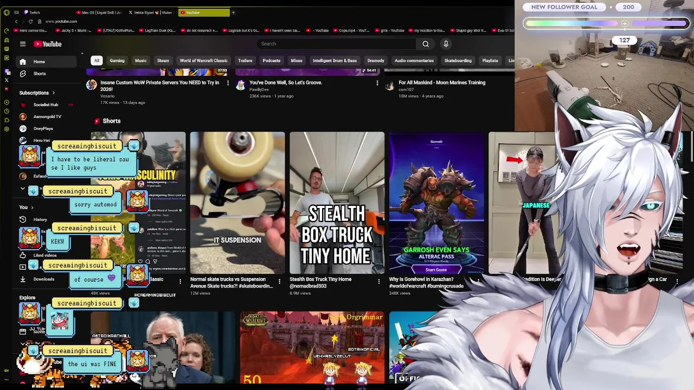Open options for skate trucks short
The height and width of the screenshot is (390, 694).
tap(279, 281)
